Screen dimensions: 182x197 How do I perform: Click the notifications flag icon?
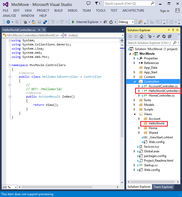(98, 4)
